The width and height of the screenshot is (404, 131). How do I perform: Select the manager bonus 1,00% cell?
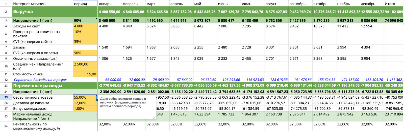pos(85,108)
